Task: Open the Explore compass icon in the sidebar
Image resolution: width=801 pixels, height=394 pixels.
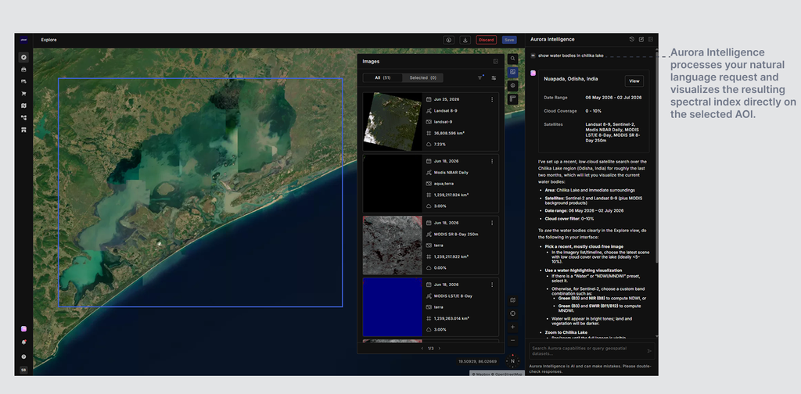Action: [x=23, y=57]
